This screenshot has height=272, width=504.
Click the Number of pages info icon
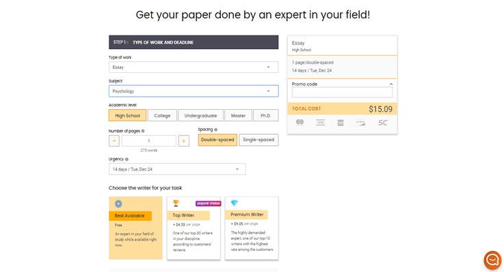coord(143,131)
